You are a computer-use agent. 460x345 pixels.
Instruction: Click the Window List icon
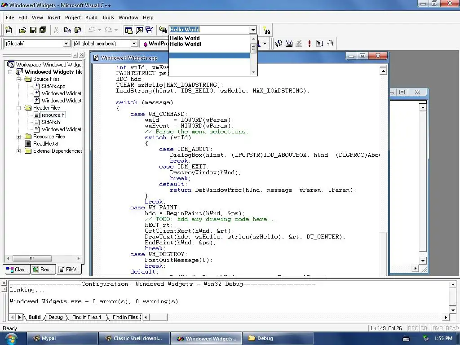(149, 30)
